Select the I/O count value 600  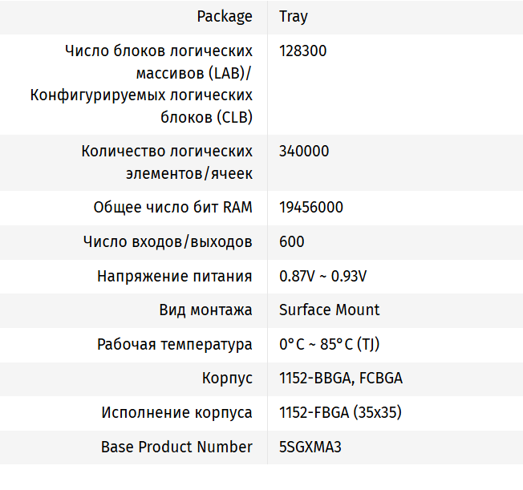(292, 241)
